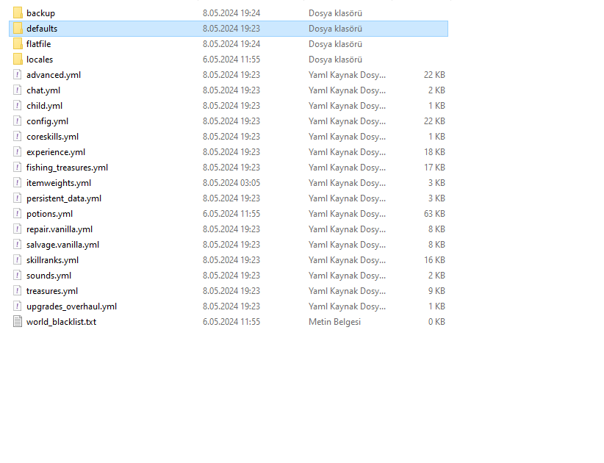
Task: Select the upgrades_overhaul.yml file icon
Action: click(x=18, y=306)
